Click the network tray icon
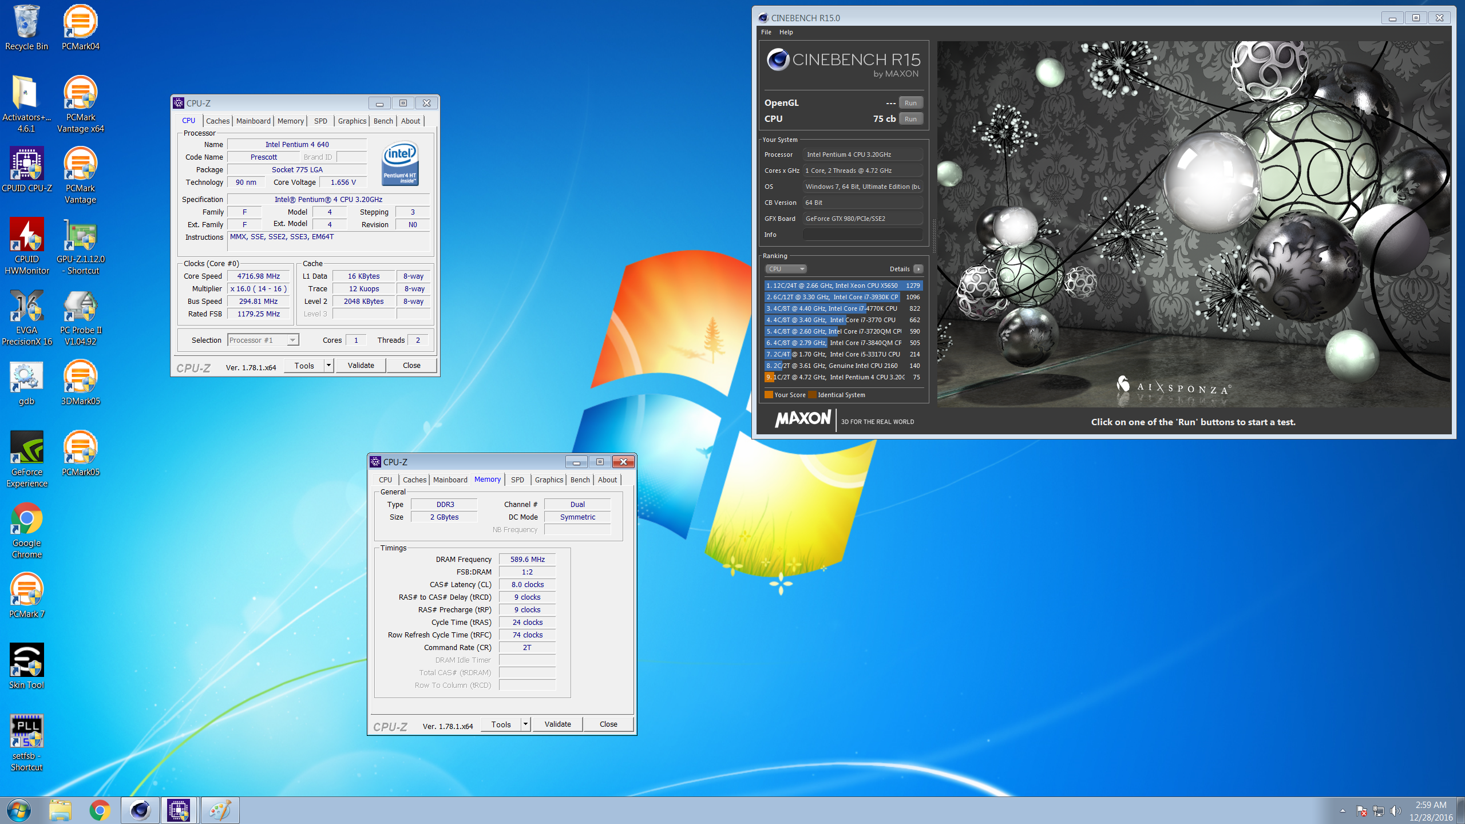This screenshot has width=1465, height=824. [1378, 811]
